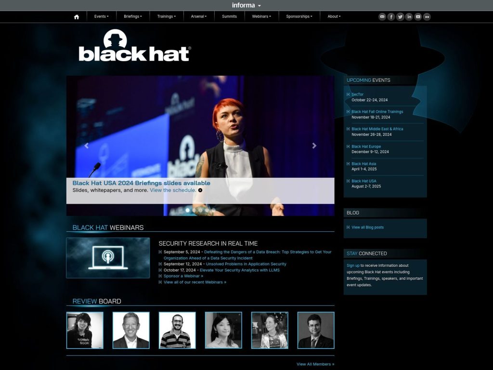Open the YouTube channel icon
The width and height of the screenshot is (493, 370).
coord(418,16)
